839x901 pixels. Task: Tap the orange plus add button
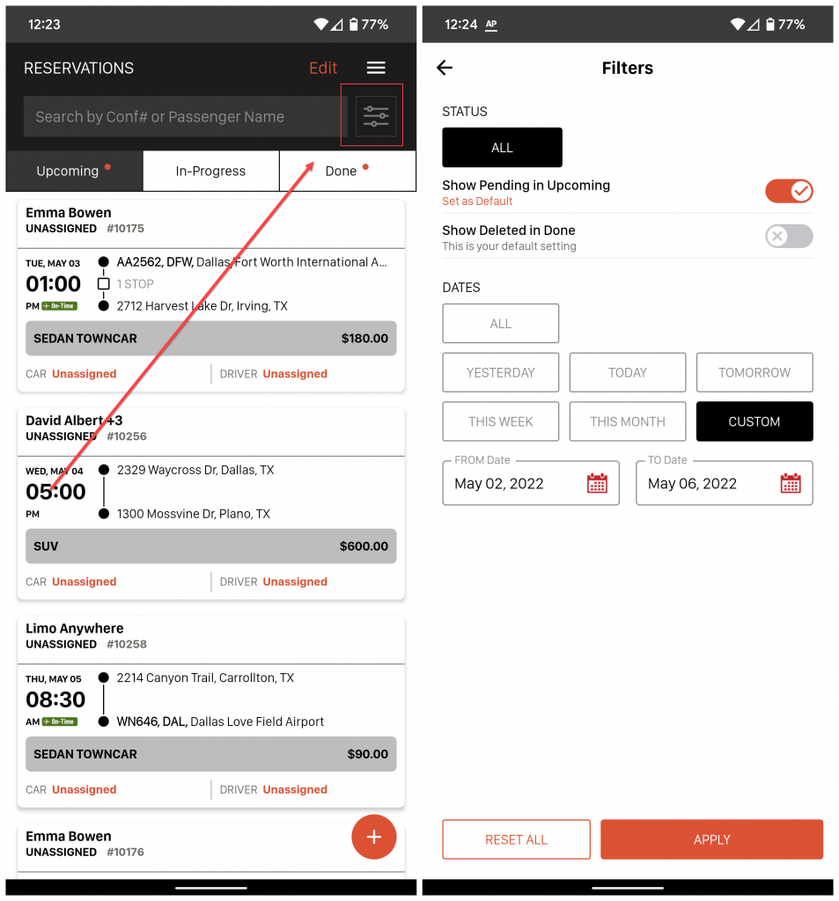click(x=374, y=837)
